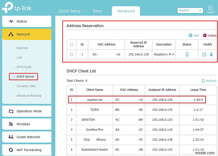Click the Add plus icon
Image resolution: width=218 pixels, height=156 pixels.
pyautogui.click(x=190, y=36)
